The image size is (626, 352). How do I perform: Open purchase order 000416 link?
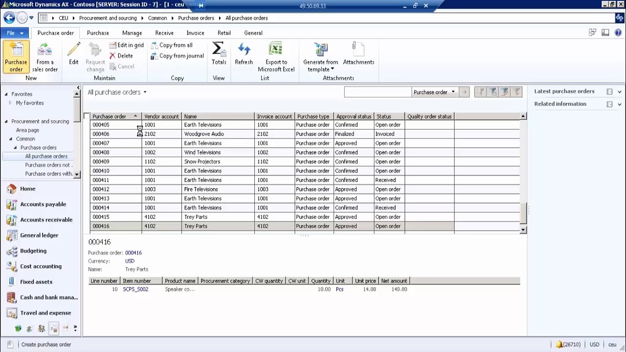pos(134,253)
